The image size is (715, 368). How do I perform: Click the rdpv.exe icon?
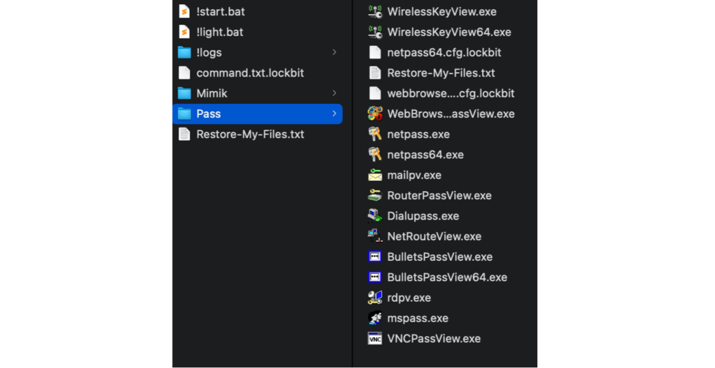(375, 298)
